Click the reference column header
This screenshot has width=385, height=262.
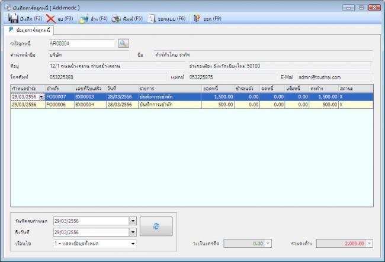[x=60, y=89]
